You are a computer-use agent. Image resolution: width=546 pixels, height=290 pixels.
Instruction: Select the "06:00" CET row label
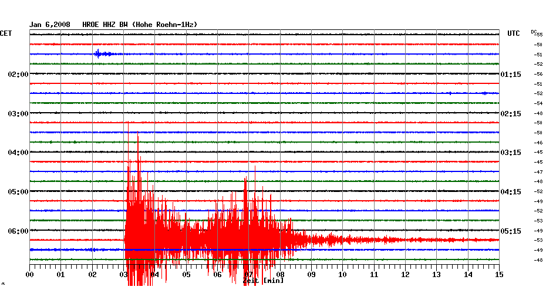click(18, 231)
